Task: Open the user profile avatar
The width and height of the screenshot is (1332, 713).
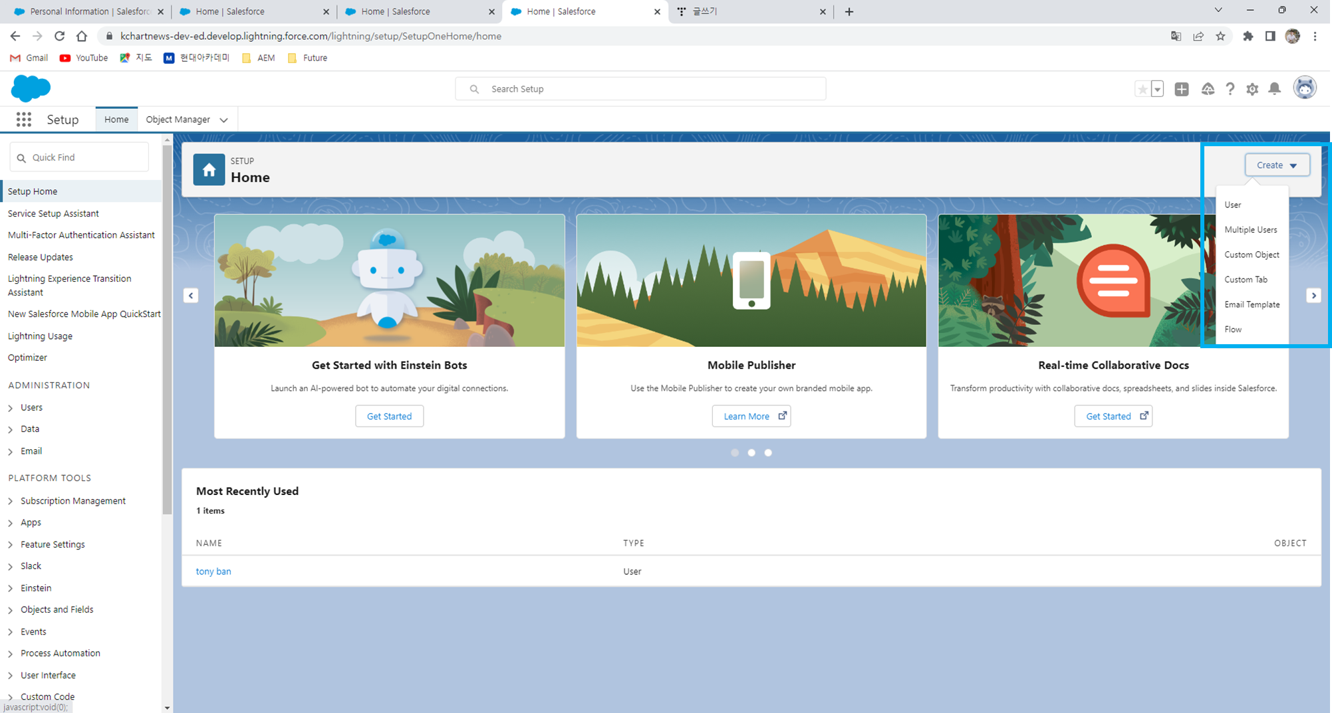Action: (1305, 88)
